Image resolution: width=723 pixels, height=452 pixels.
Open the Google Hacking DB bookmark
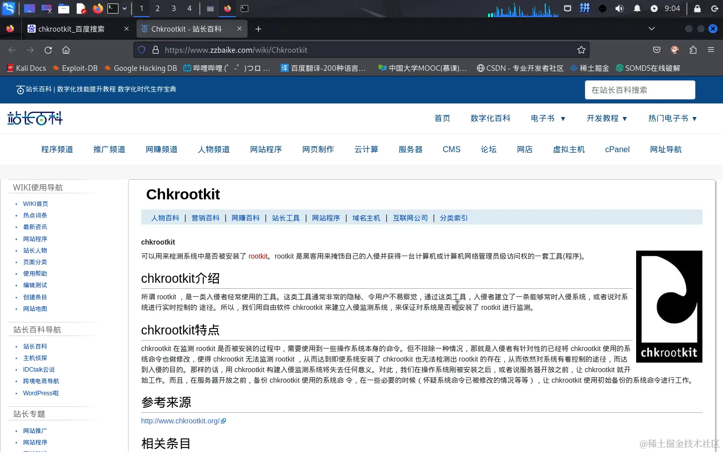(141, 68)
